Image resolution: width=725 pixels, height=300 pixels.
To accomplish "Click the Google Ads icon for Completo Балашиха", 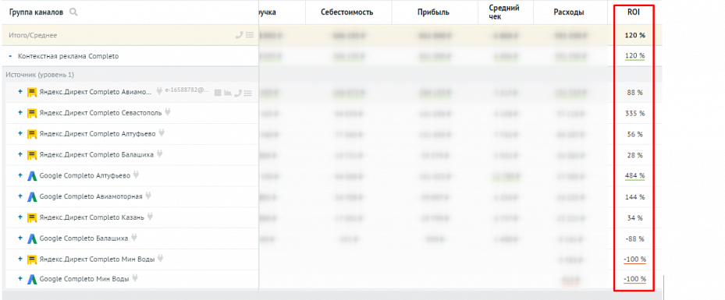I will (32, 238).
